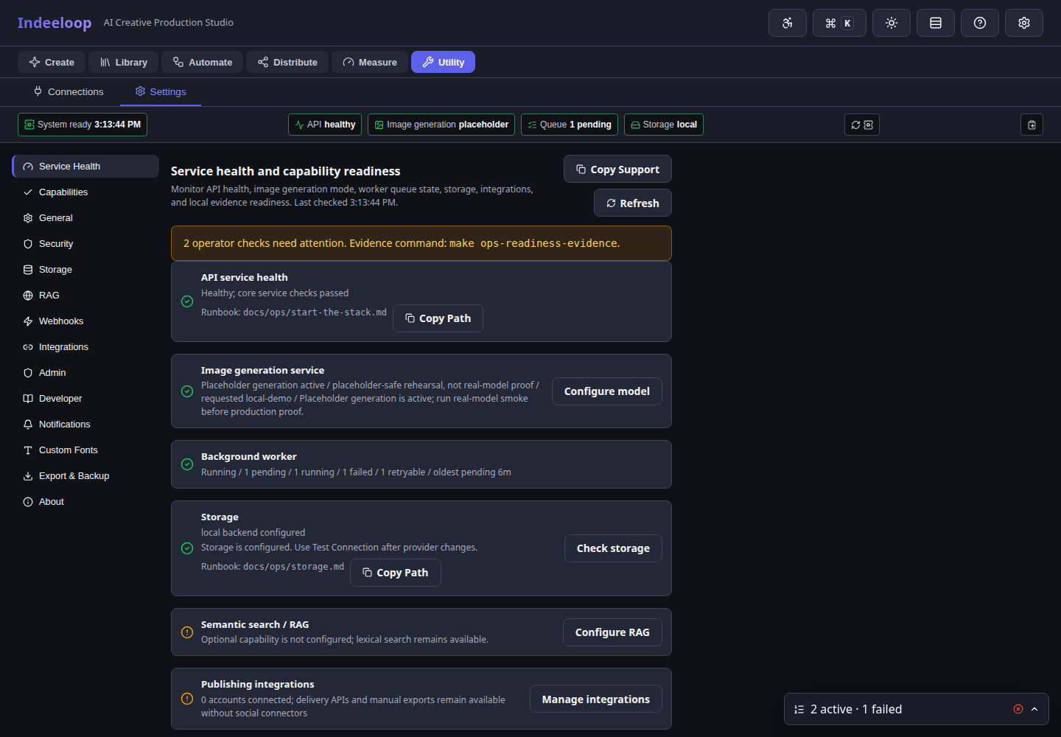Toggle the light/dark theme sun icon
The height and width of the screenshot is (737, 1061).
tap(892, 23)
